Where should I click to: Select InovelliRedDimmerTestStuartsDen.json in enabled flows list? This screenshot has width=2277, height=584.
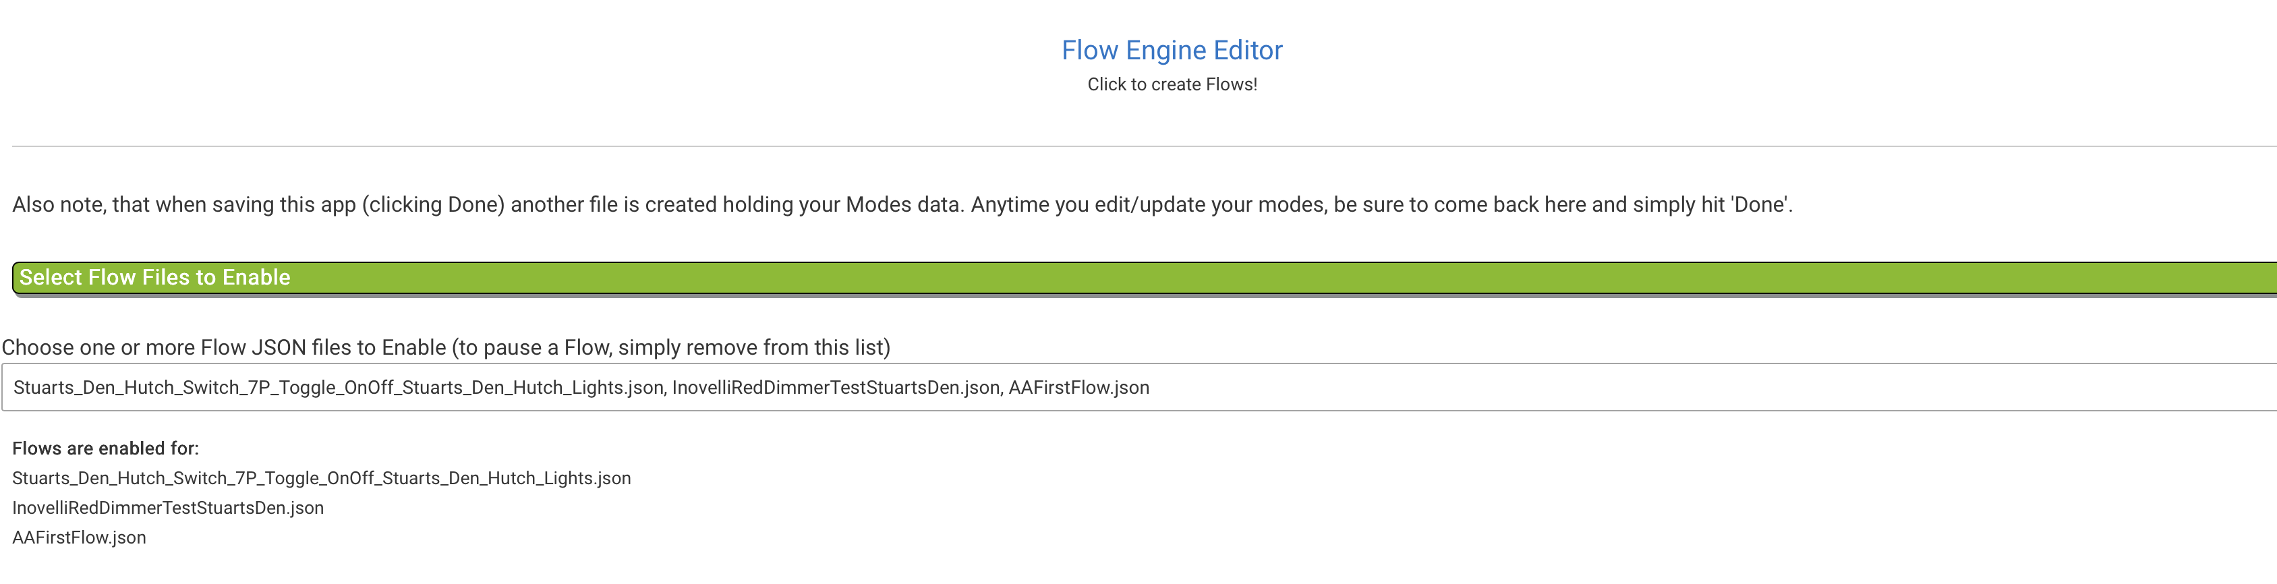[168, 508]
